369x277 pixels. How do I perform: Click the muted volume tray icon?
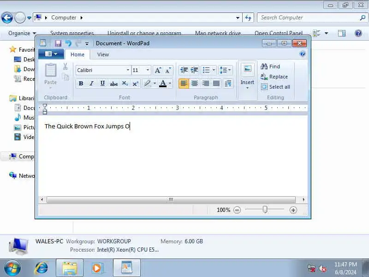point(322,268)
